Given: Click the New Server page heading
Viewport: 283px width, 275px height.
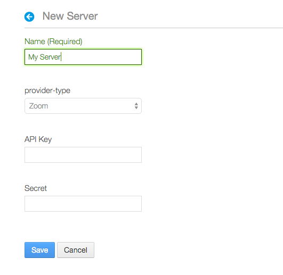Looking at the screenshot, I should [x=70, y=16].
